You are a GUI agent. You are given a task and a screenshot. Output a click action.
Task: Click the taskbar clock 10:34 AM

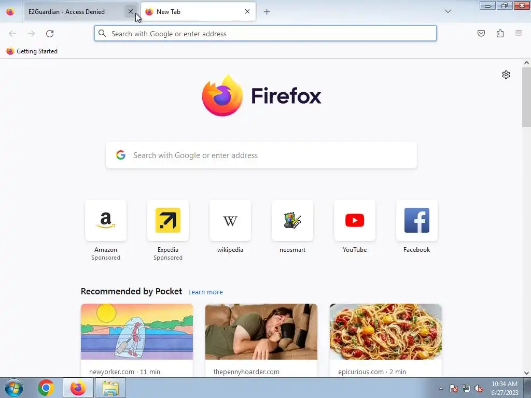(505, 384)
